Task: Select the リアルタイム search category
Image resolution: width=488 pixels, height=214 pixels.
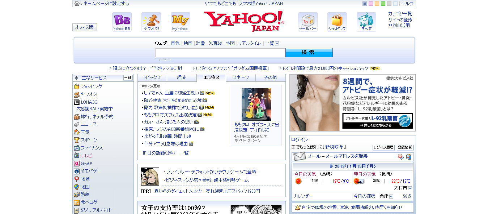Action: click(x=250, y=43)
